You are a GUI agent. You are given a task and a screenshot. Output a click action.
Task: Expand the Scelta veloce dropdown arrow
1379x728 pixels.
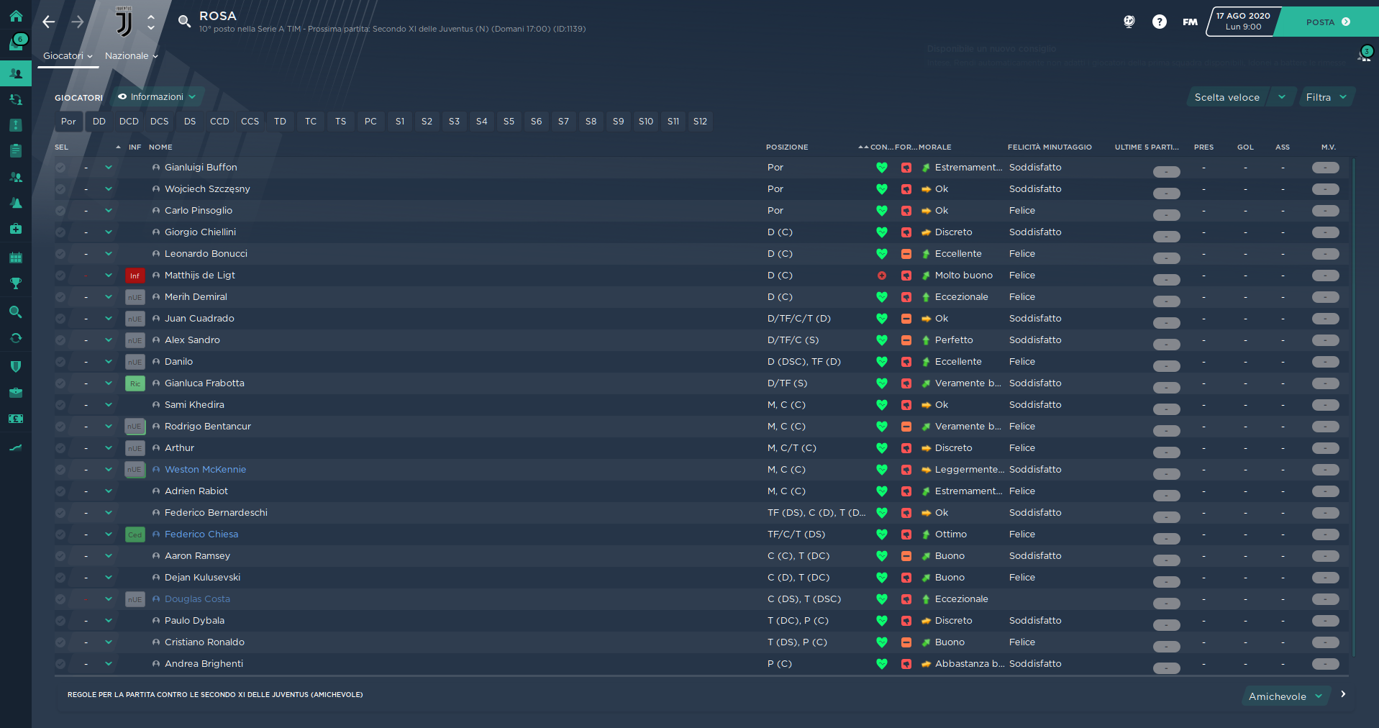1282,97
